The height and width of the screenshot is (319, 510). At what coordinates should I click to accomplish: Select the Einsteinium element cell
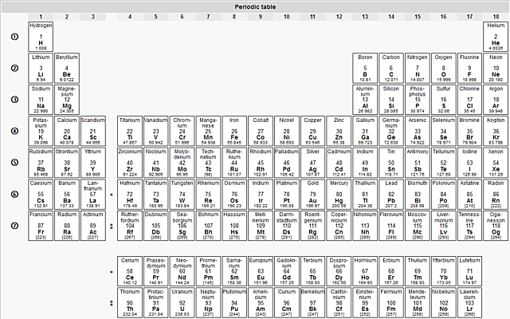coord(365,302)
